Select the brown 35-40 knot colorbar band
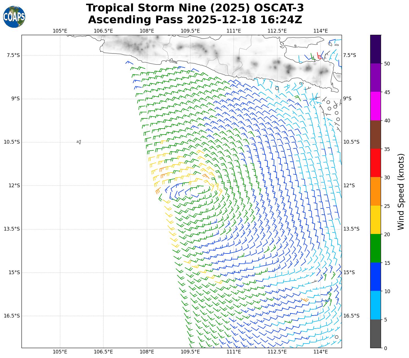The height and width of the screenshot is (358, 409). pos(376,135)
